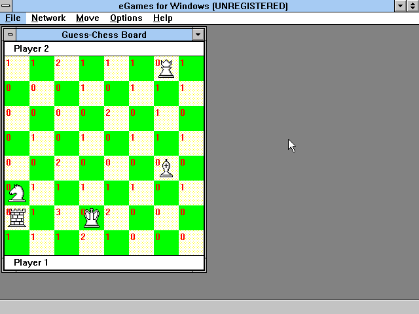419x314 pixels.
Task: Click the eGames window minimize arrow
Action: [401, 6]
